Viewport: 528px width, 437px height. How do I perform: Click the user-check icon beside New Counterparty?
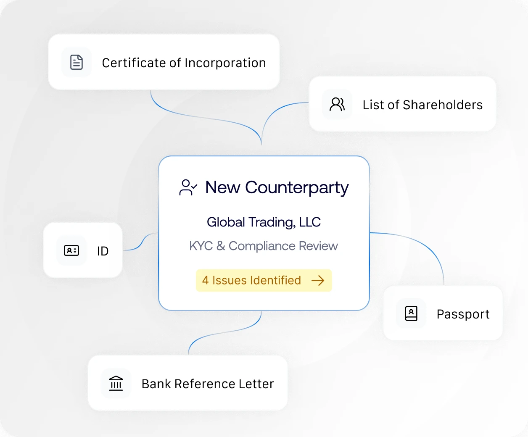188,187
